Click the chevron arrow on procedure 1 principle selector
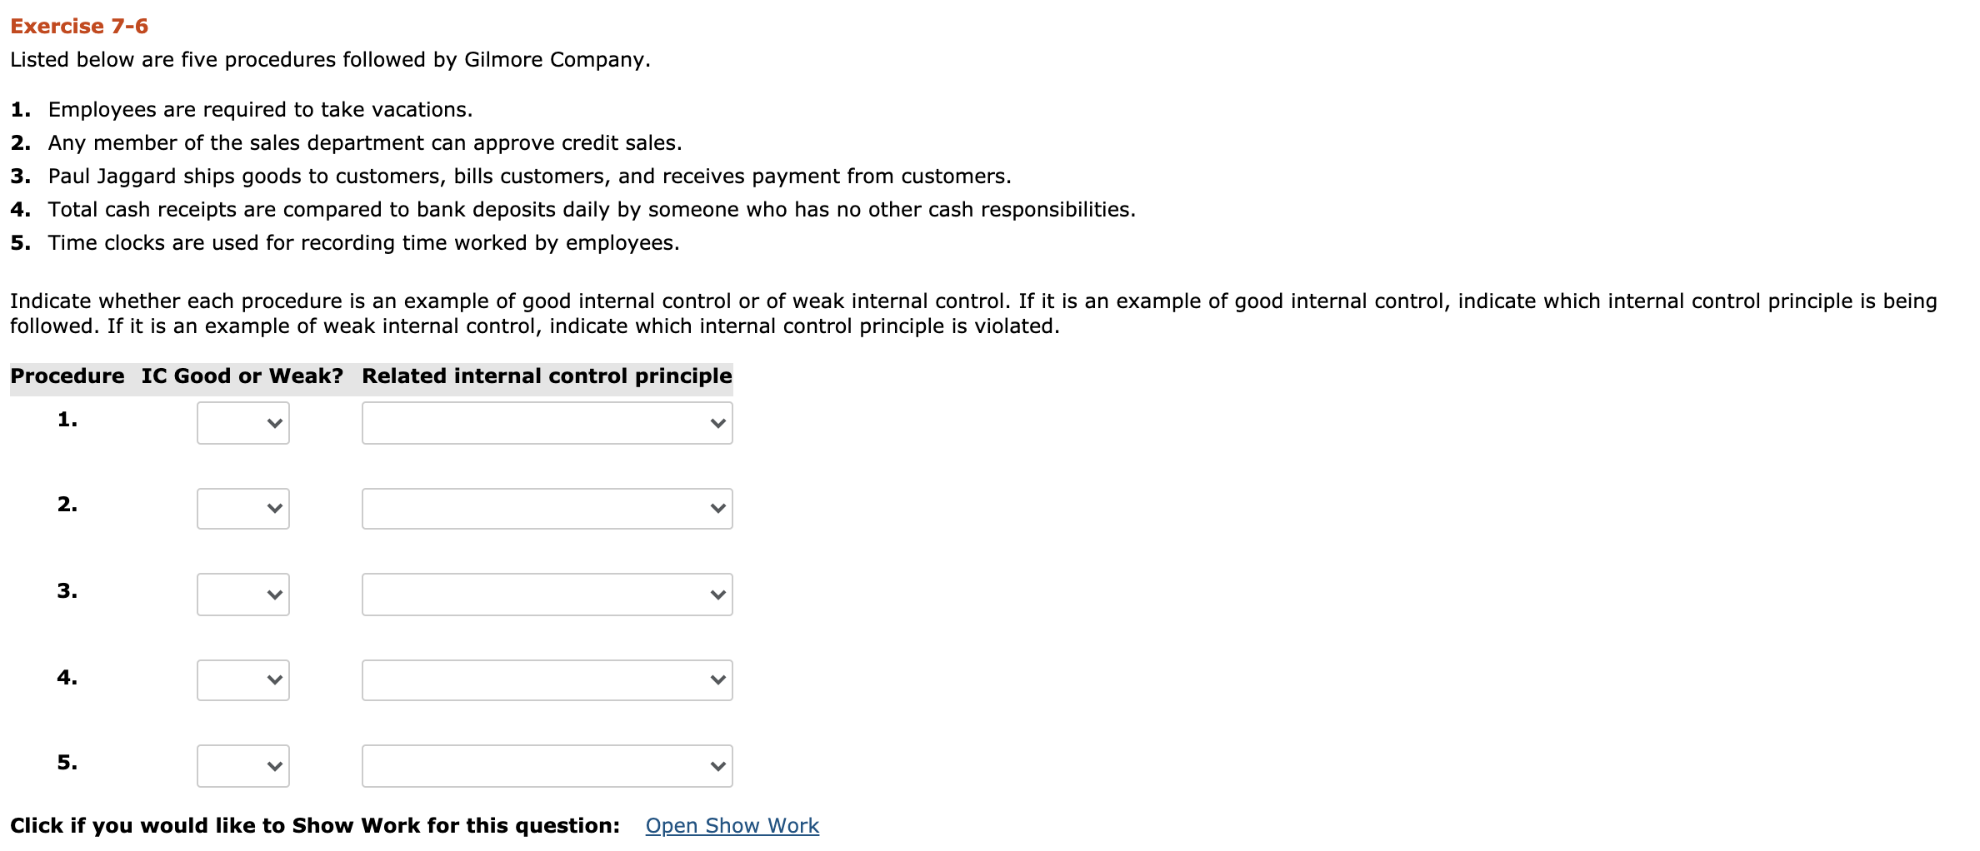 [718, 423]
